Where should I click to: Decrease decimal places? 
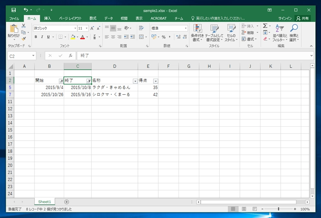tap(185, 37)
